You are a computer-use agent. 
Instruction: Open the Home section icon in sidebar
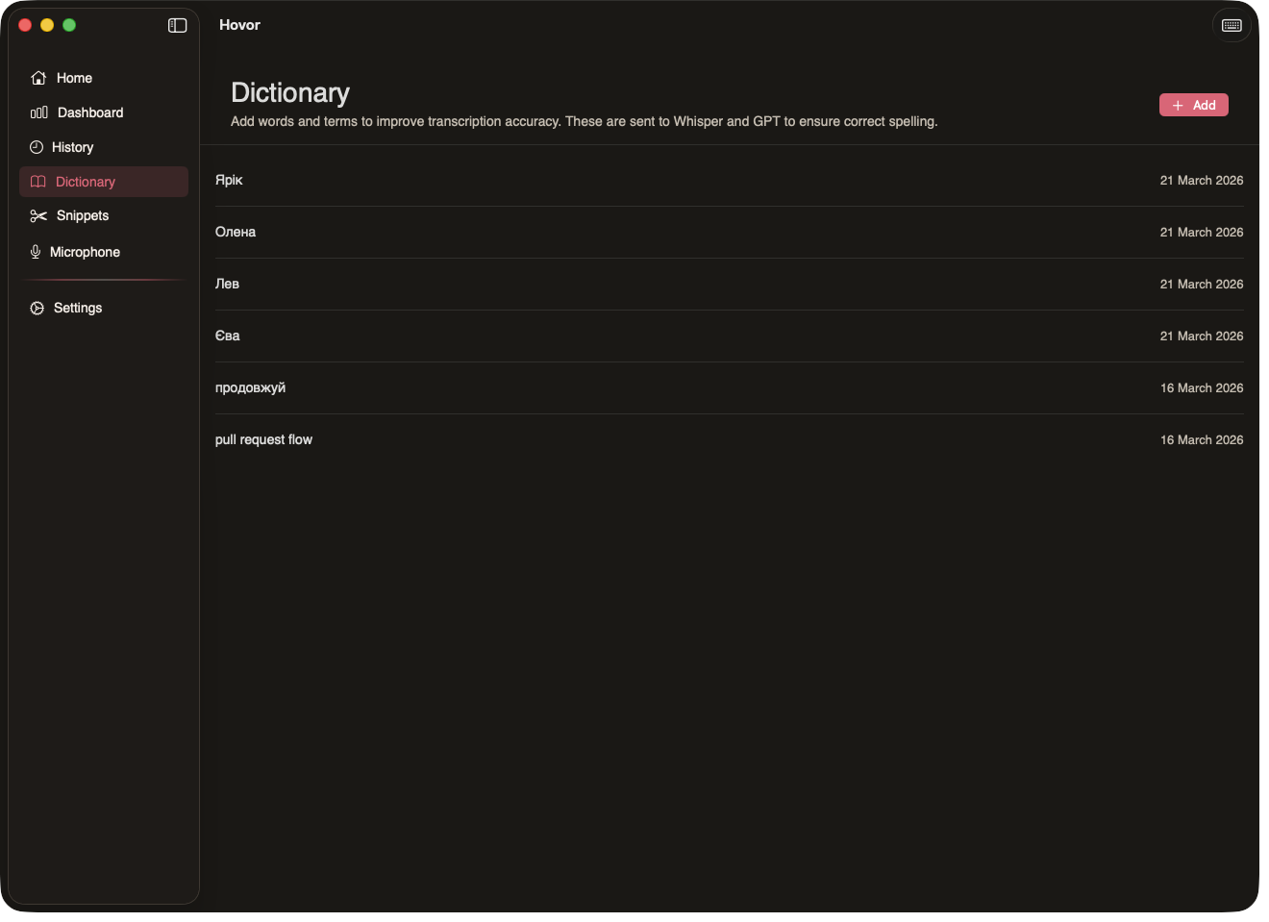(x=38, y=77)
